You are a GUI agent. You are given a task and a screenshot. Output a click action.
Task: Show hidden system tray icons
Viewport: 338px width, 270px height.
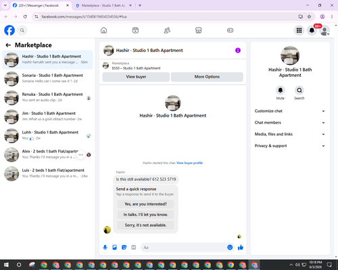(291, 265)
